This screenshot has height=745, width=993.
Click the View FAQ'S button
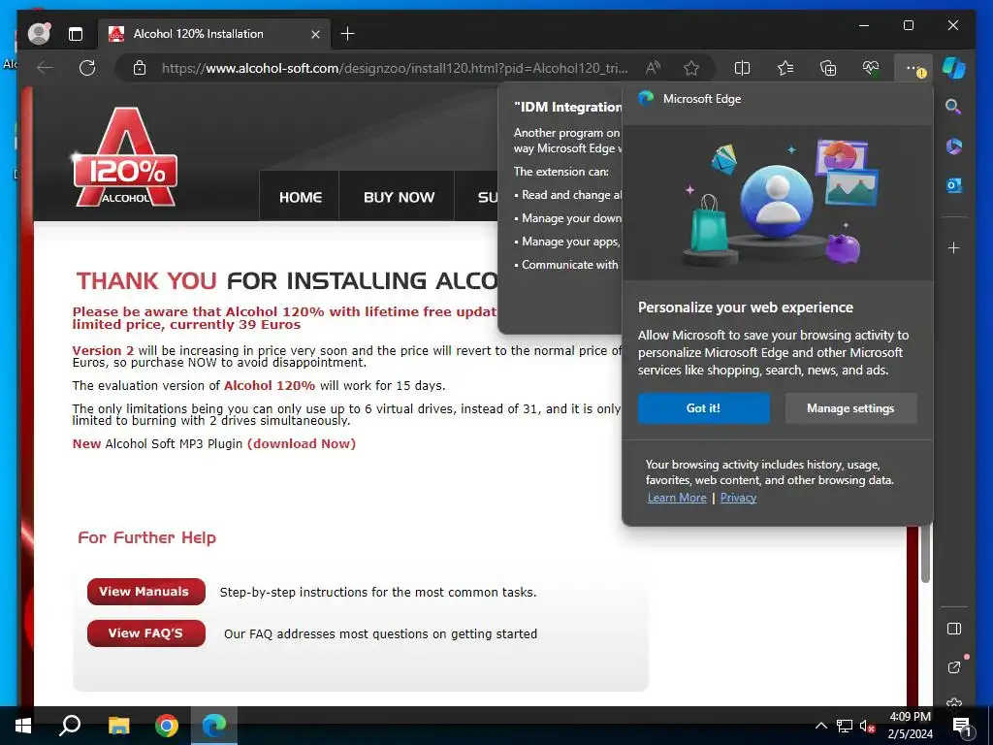pos(146,633)
